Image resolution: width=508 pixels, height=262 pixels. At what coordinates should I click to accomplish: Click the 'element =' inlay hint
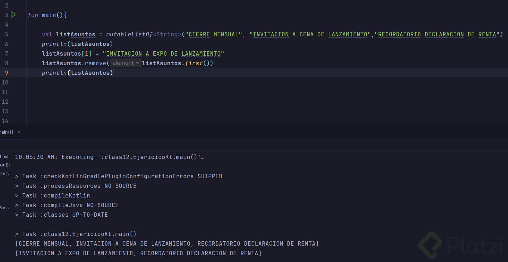(x=125, y=63)
